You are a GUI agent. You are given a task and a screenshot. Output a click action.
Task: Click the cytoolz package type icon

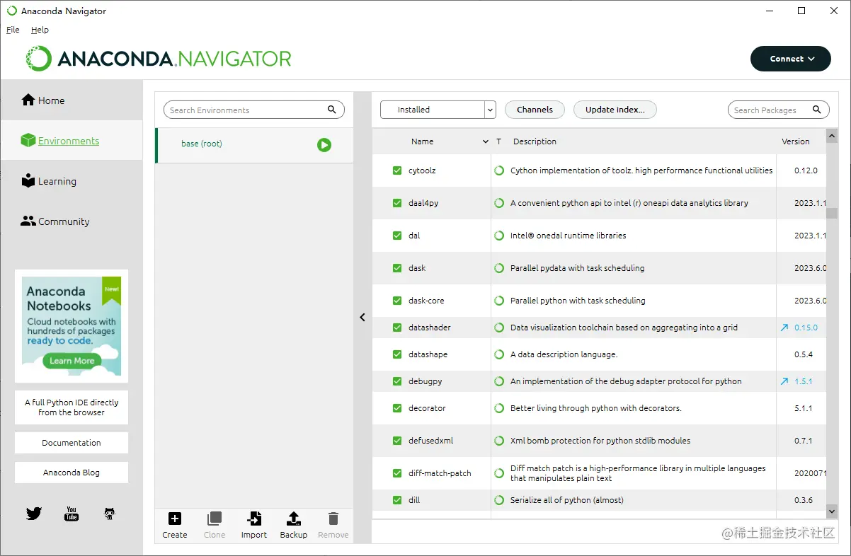click(x=500, y=170)
